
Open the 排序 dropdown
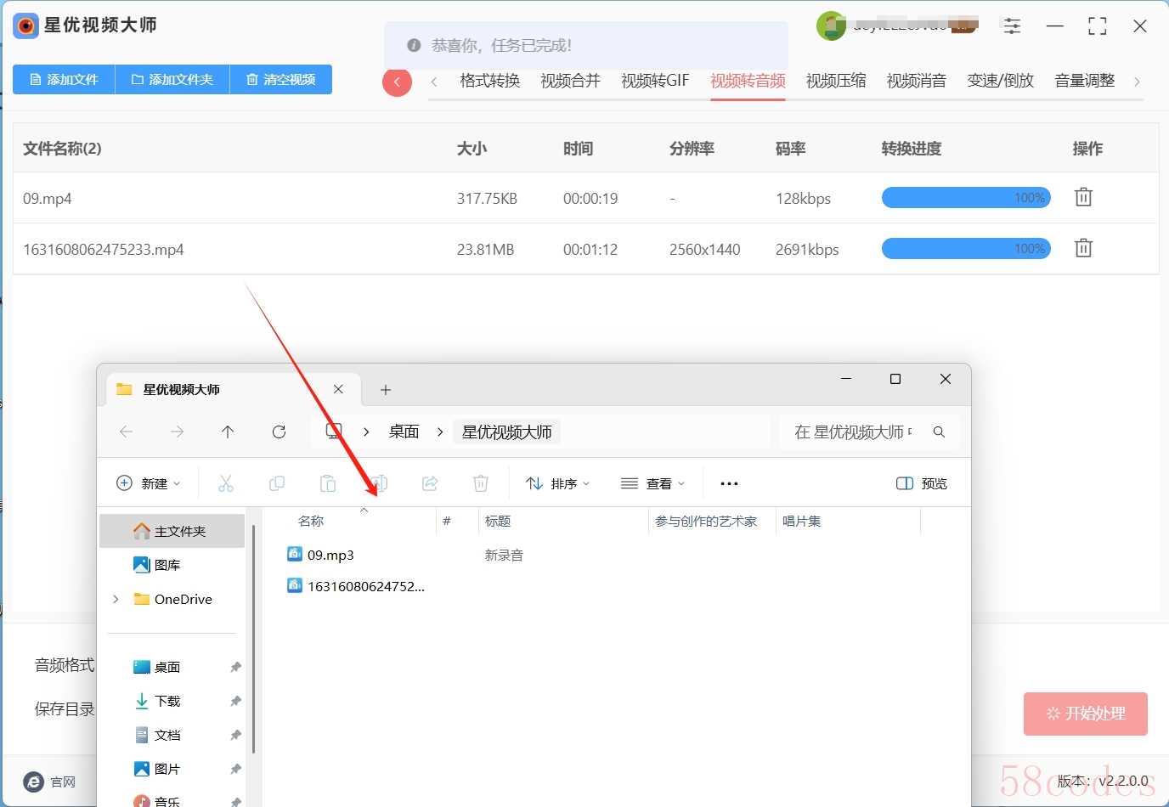coord(557,483)
